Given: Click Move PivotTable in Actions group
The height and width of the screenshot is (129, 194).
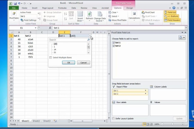Looking at the screenshot, I should (x=117, y=20).
